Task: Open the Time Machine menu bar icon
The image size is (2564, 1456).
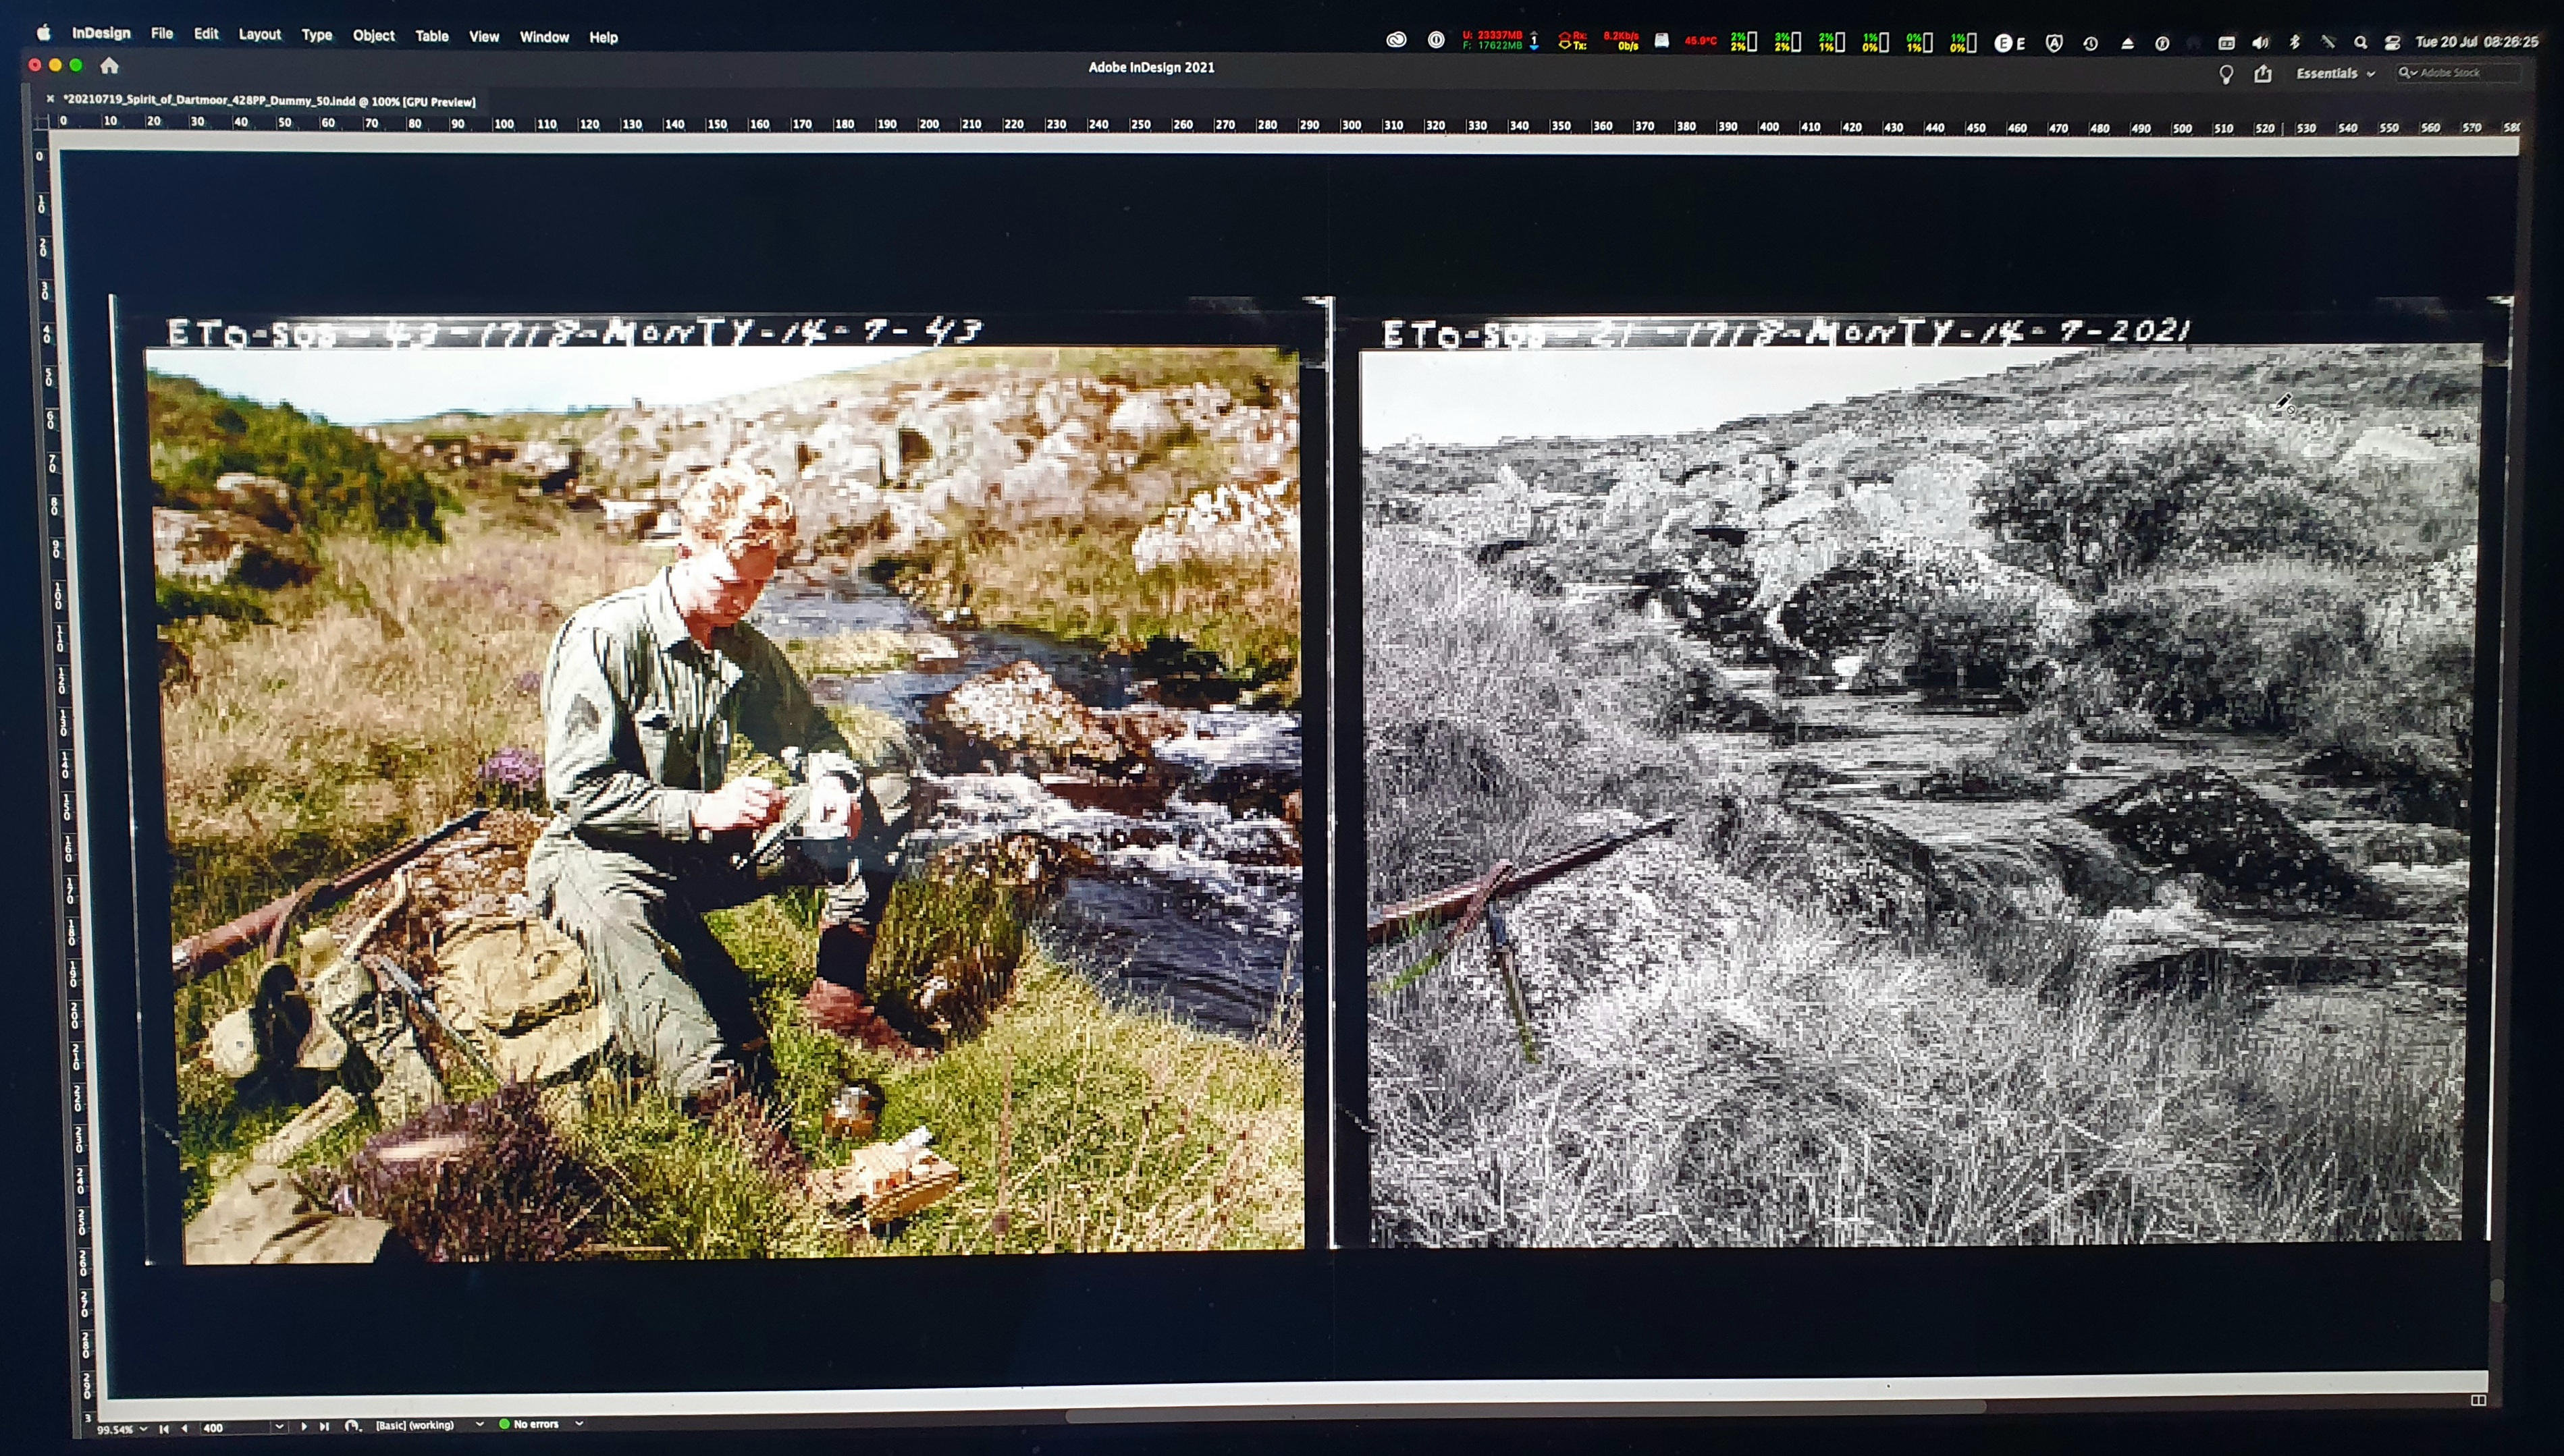Action: pyautogui.click(x=2091, y=43)
